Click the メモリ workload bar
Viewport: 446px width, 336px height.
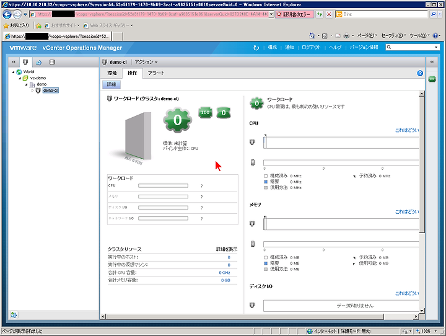pyautogui.click(x=163, y=197)
